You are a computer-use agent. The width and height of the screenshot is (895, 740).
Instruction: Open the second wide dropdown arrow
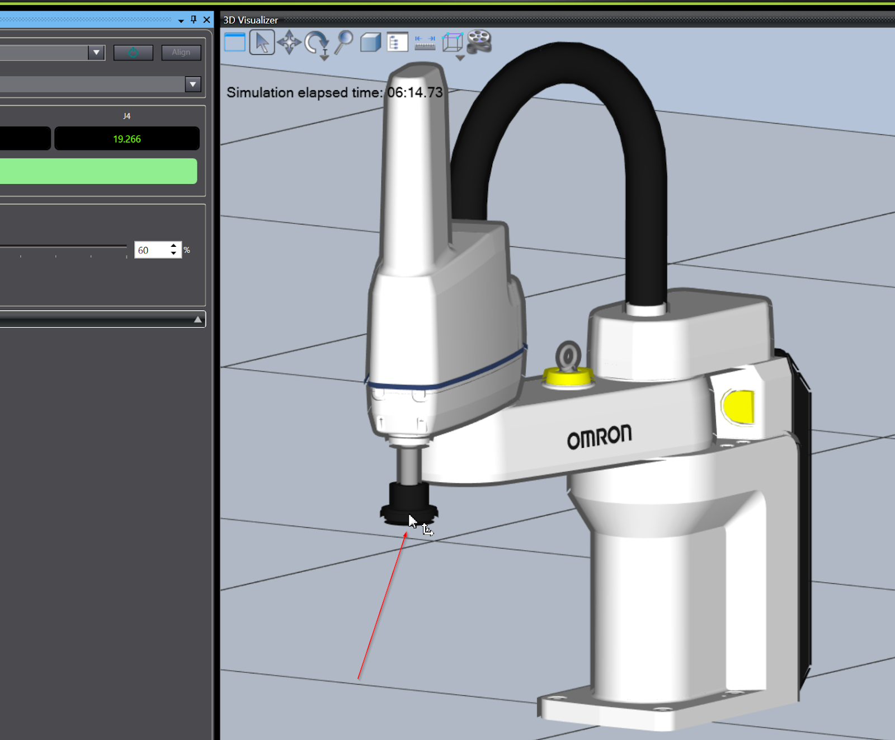click(193, 85)
